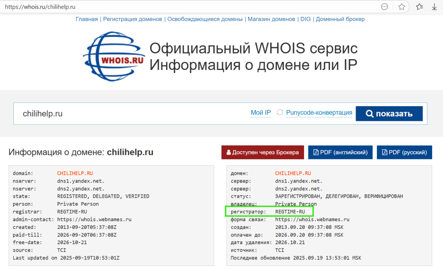
Task: Click the refresh icon beside Punycode-конвертация
Action: click(x=281, y=112)
